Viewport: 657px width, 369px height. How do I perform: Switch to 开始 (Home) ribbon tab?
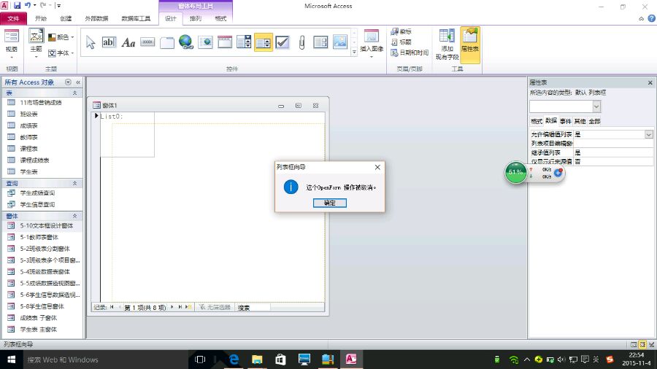tap(41, 18)
